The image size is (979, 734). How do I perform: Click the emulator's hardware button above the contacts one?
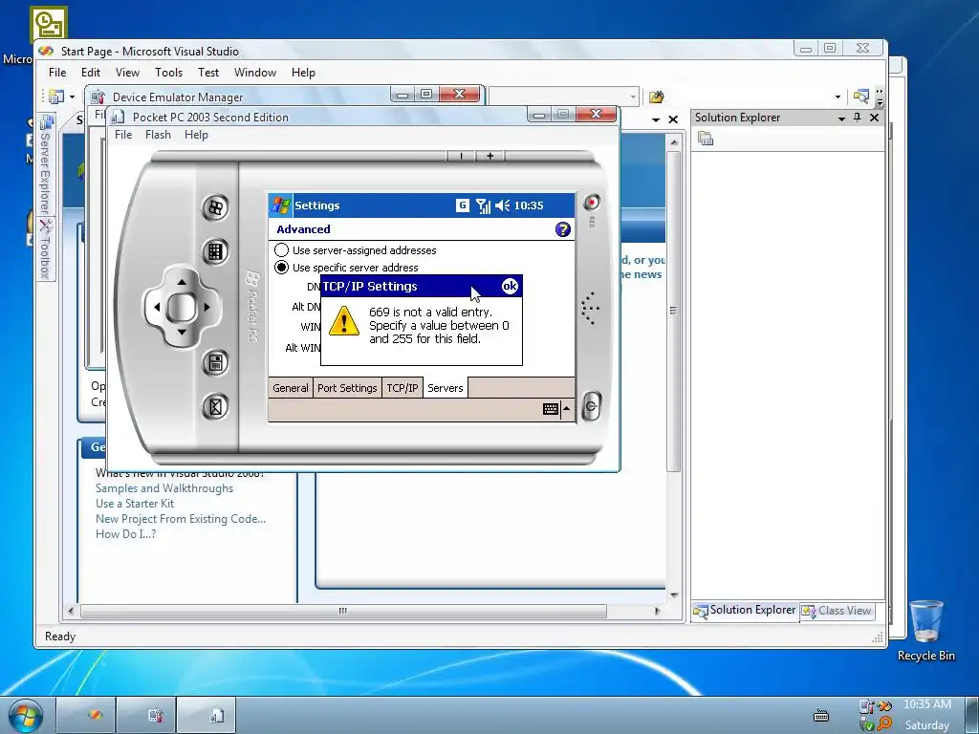click(x=215, y=362)
